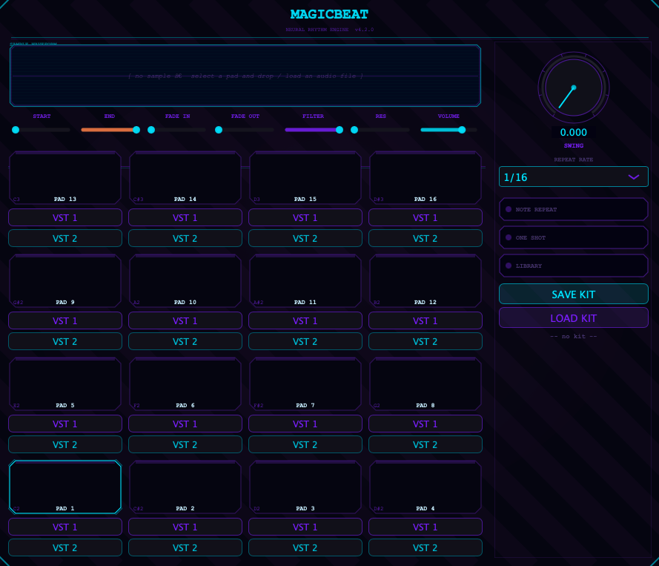Open VST 1 slot for PAD 10
Image resolution: width=659 pixels, height=566 pixels.
coord(185,320)
